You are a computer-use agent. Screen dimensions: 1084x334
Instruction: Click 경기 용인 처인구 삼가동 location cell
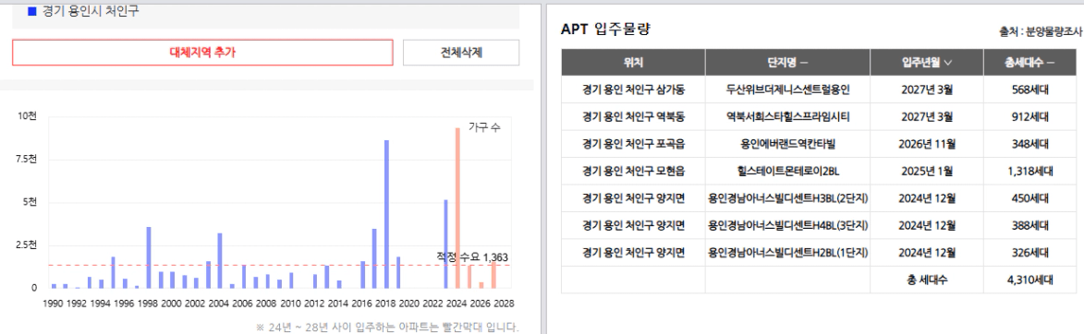coord(633,89)
